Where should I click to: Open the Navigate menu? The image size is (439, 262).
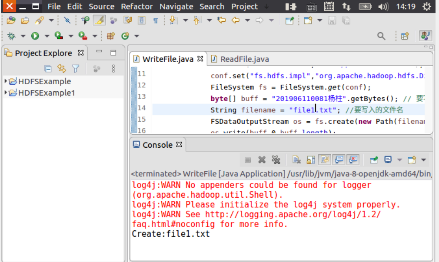click(176, 7)
